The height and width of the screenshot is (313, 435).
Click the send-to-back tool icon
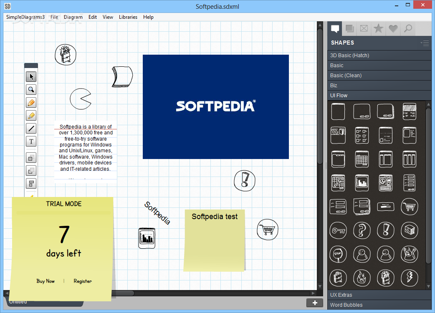tap(31, 171)
